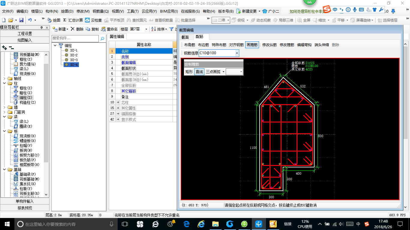Click the 搜索构件 search input field

pyautogui.click(x=75, y=38)
